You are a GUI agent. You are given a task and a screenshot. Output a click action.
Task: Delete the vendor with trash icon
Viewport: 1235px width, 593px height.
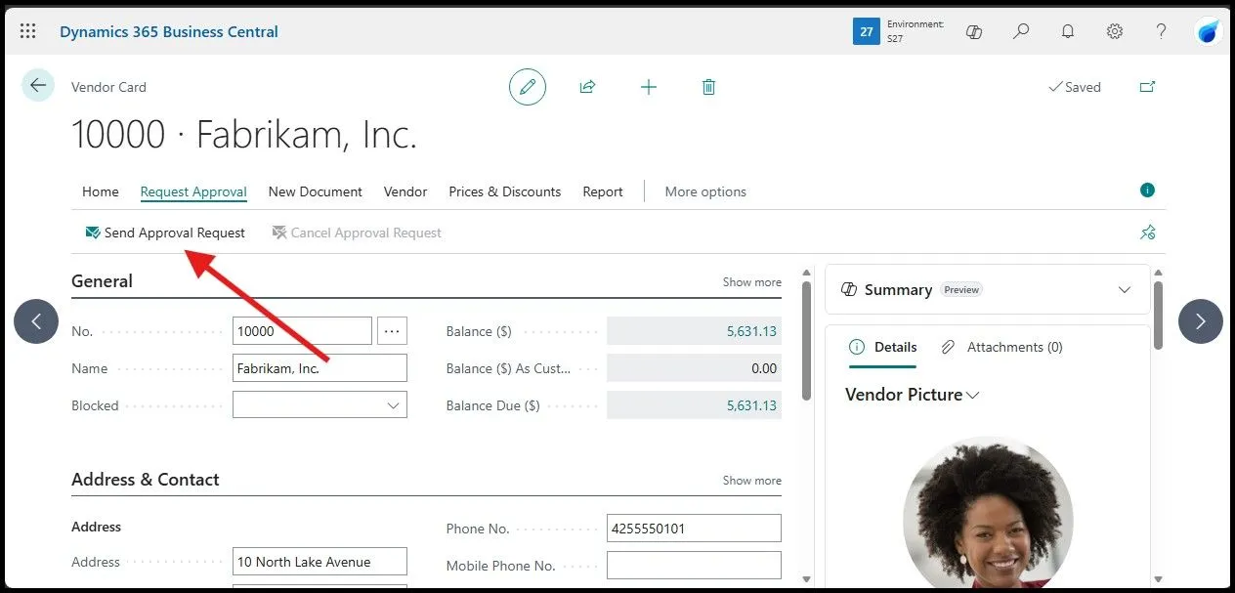pyautogui.click(x=709, y=87)
